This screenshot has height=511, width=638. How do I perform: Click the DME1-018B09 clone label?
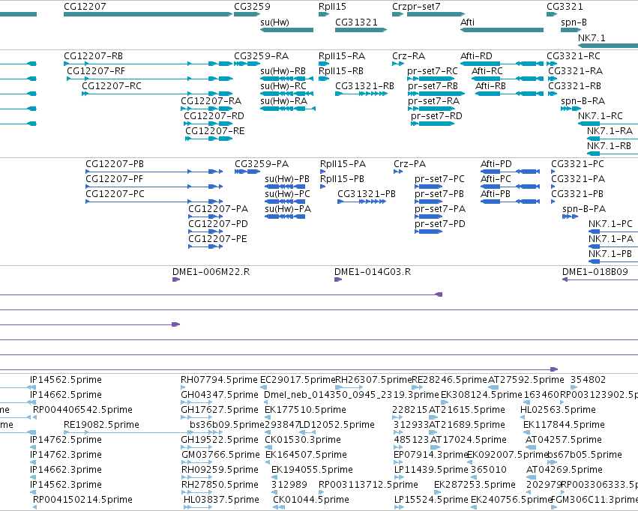[595, 271]
